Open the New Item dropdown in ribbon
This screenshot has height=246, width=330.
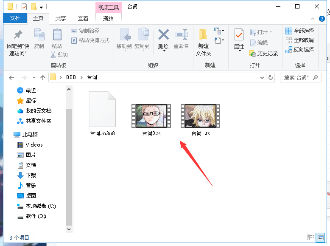tap(219, 31)
